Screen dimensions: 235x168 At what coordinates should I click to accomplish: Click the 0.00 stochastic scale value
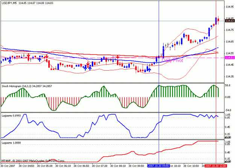click(x=227, y=97)
